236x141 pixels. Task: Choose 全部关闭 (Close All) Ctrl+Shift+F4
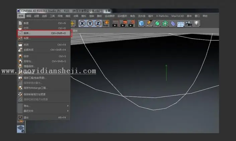[x=44, y=50]
